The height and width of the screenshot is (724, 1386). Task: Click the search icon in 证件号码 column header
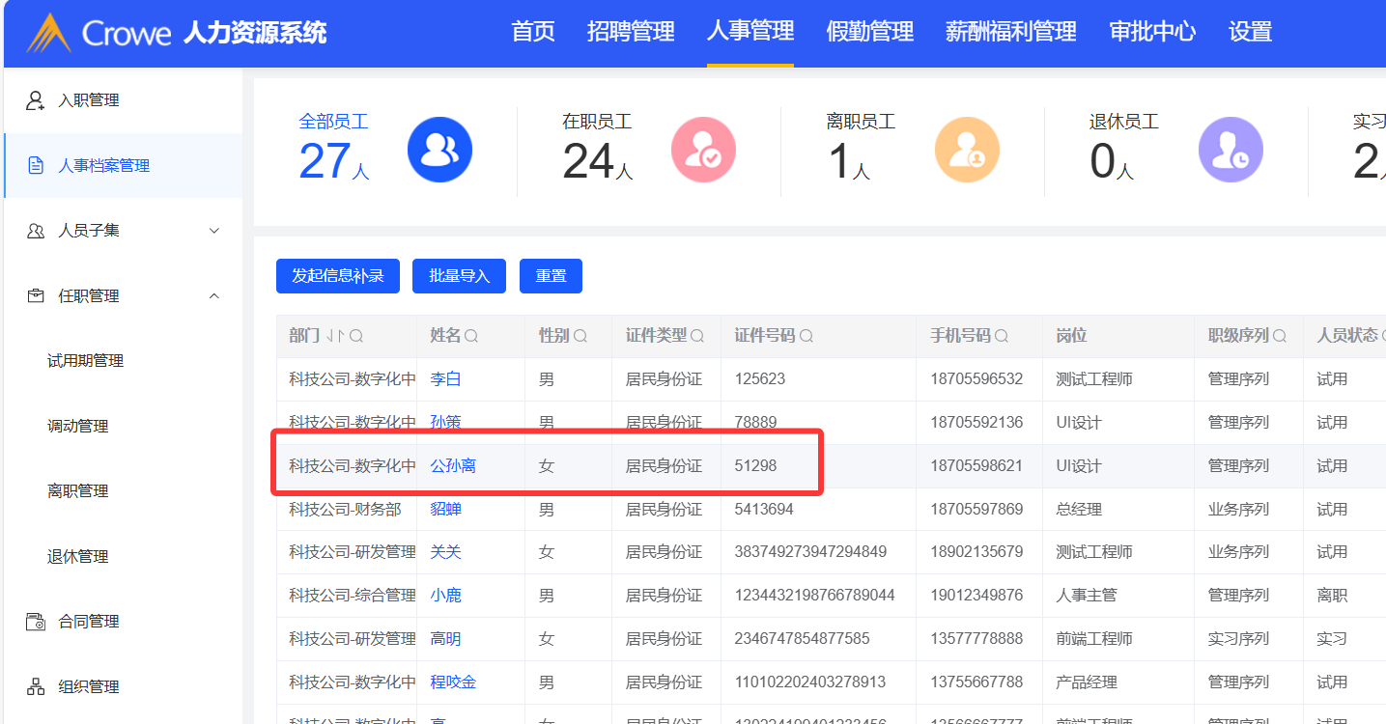click(x=806, y=337)
